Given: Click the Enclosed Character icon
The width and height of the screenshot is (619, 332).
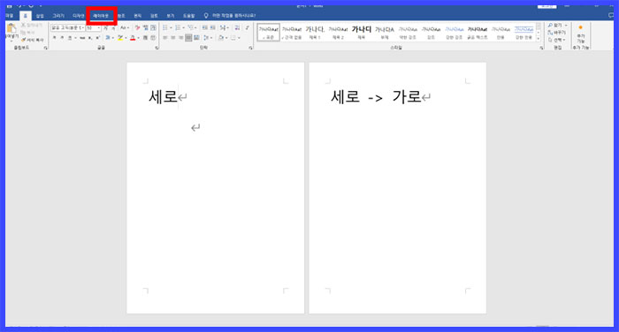Looking at the screenshot, I should click(x=153, y=38).
